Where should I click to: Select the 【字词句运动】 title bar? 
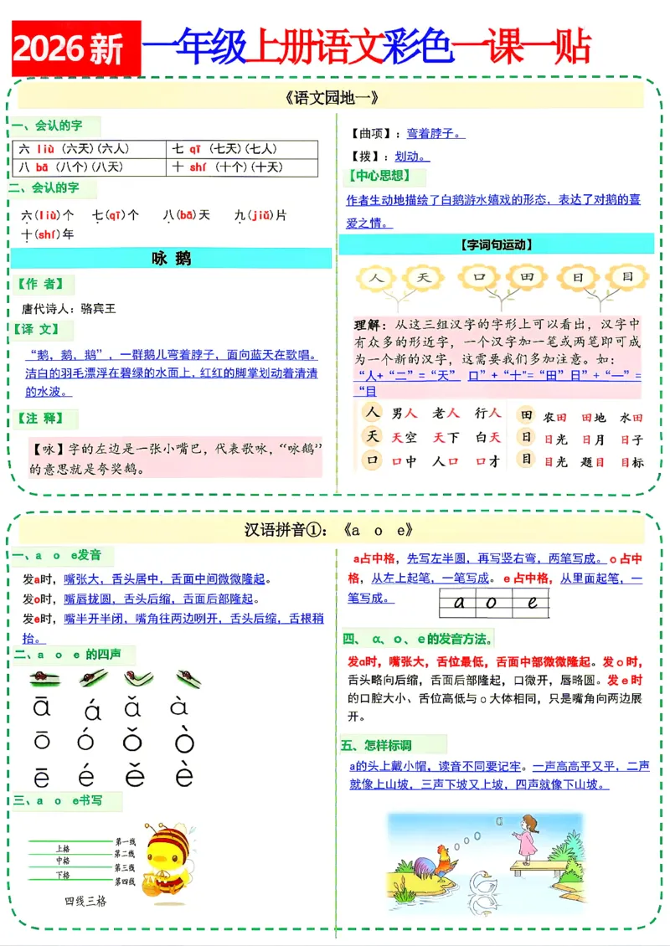(496, 244)
